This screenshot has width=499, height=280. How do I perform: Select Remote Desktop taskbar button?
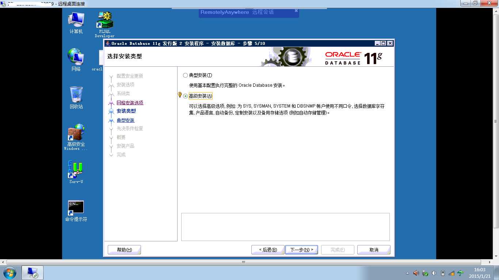coord(33,273)
